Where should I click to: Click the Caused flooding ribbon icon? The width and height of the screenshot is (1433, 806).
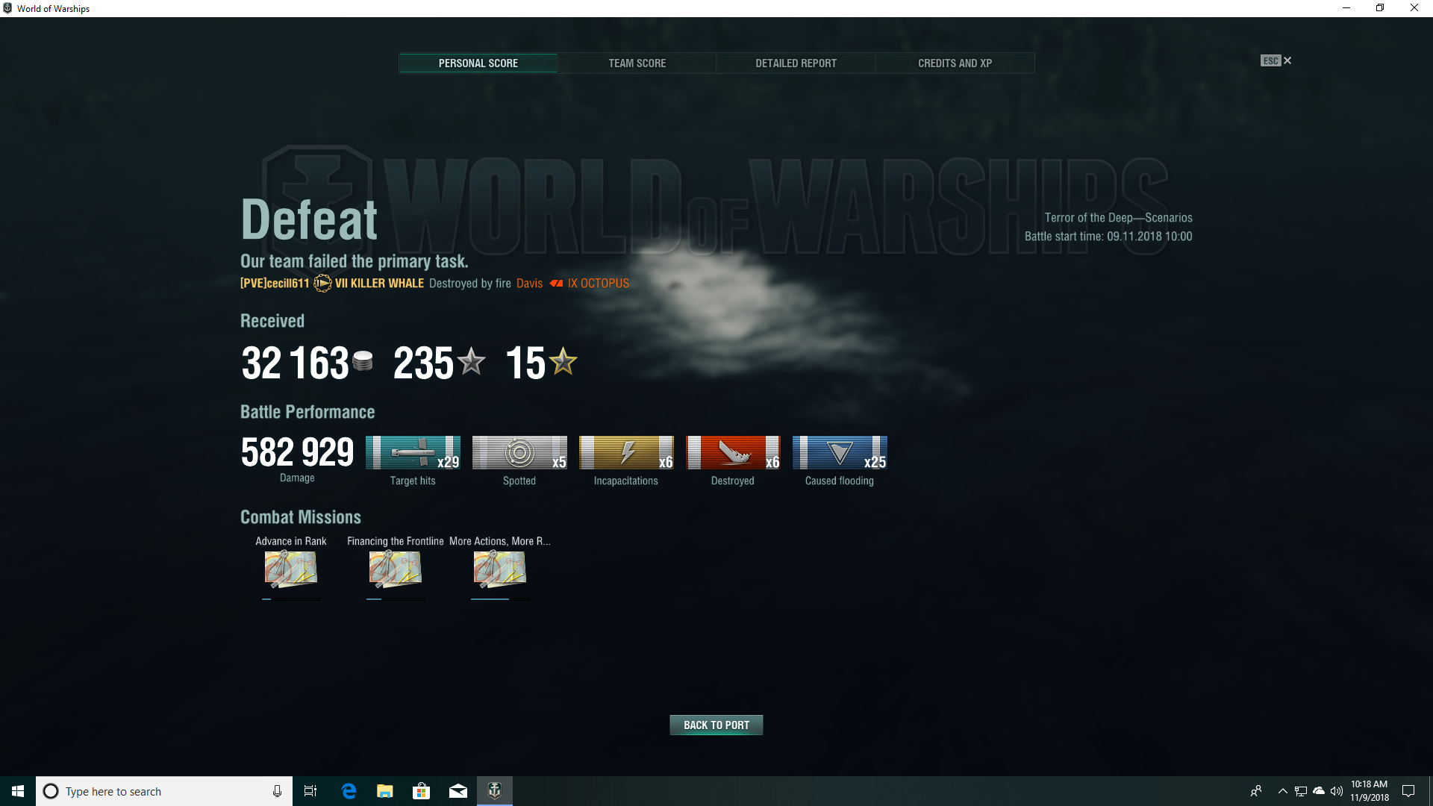840,452
